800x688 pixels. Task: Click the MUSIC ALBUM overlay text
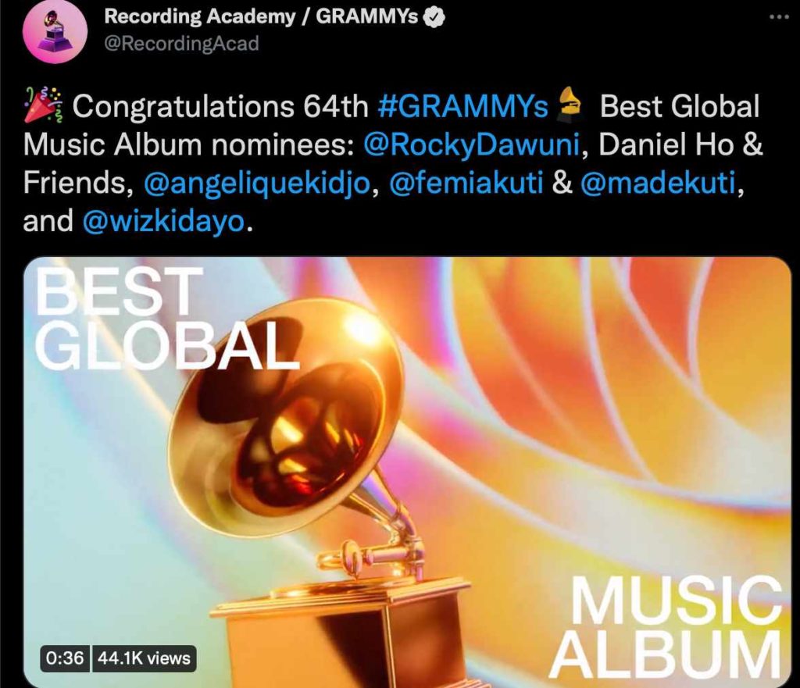(x=666, y=629)
